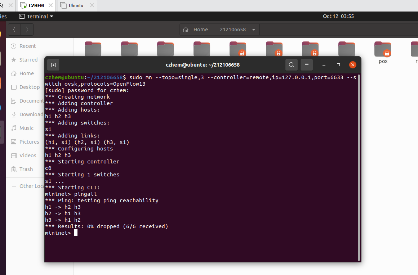Close the CZHEM VM tab
The image size is (418, 275).
click(x=51, y=5)
